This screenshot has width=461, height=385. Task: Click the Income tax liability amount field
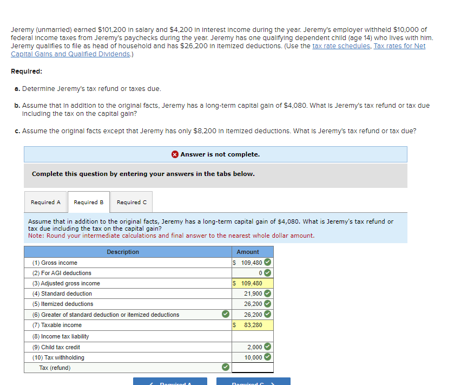(x=253, y=336)
